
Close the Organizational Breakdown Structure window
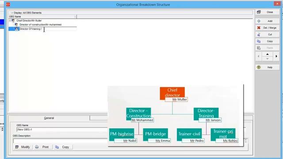277,4
